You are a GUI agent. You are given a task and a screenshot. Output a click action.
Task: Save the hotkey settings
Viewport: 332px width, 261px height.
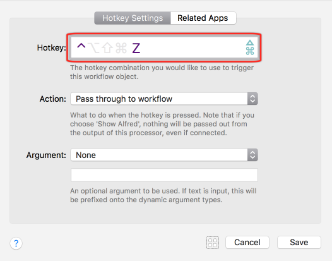tap(299, 242)
